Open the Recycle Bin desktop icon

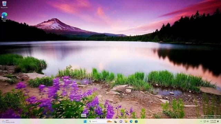[x=4, y=4]
